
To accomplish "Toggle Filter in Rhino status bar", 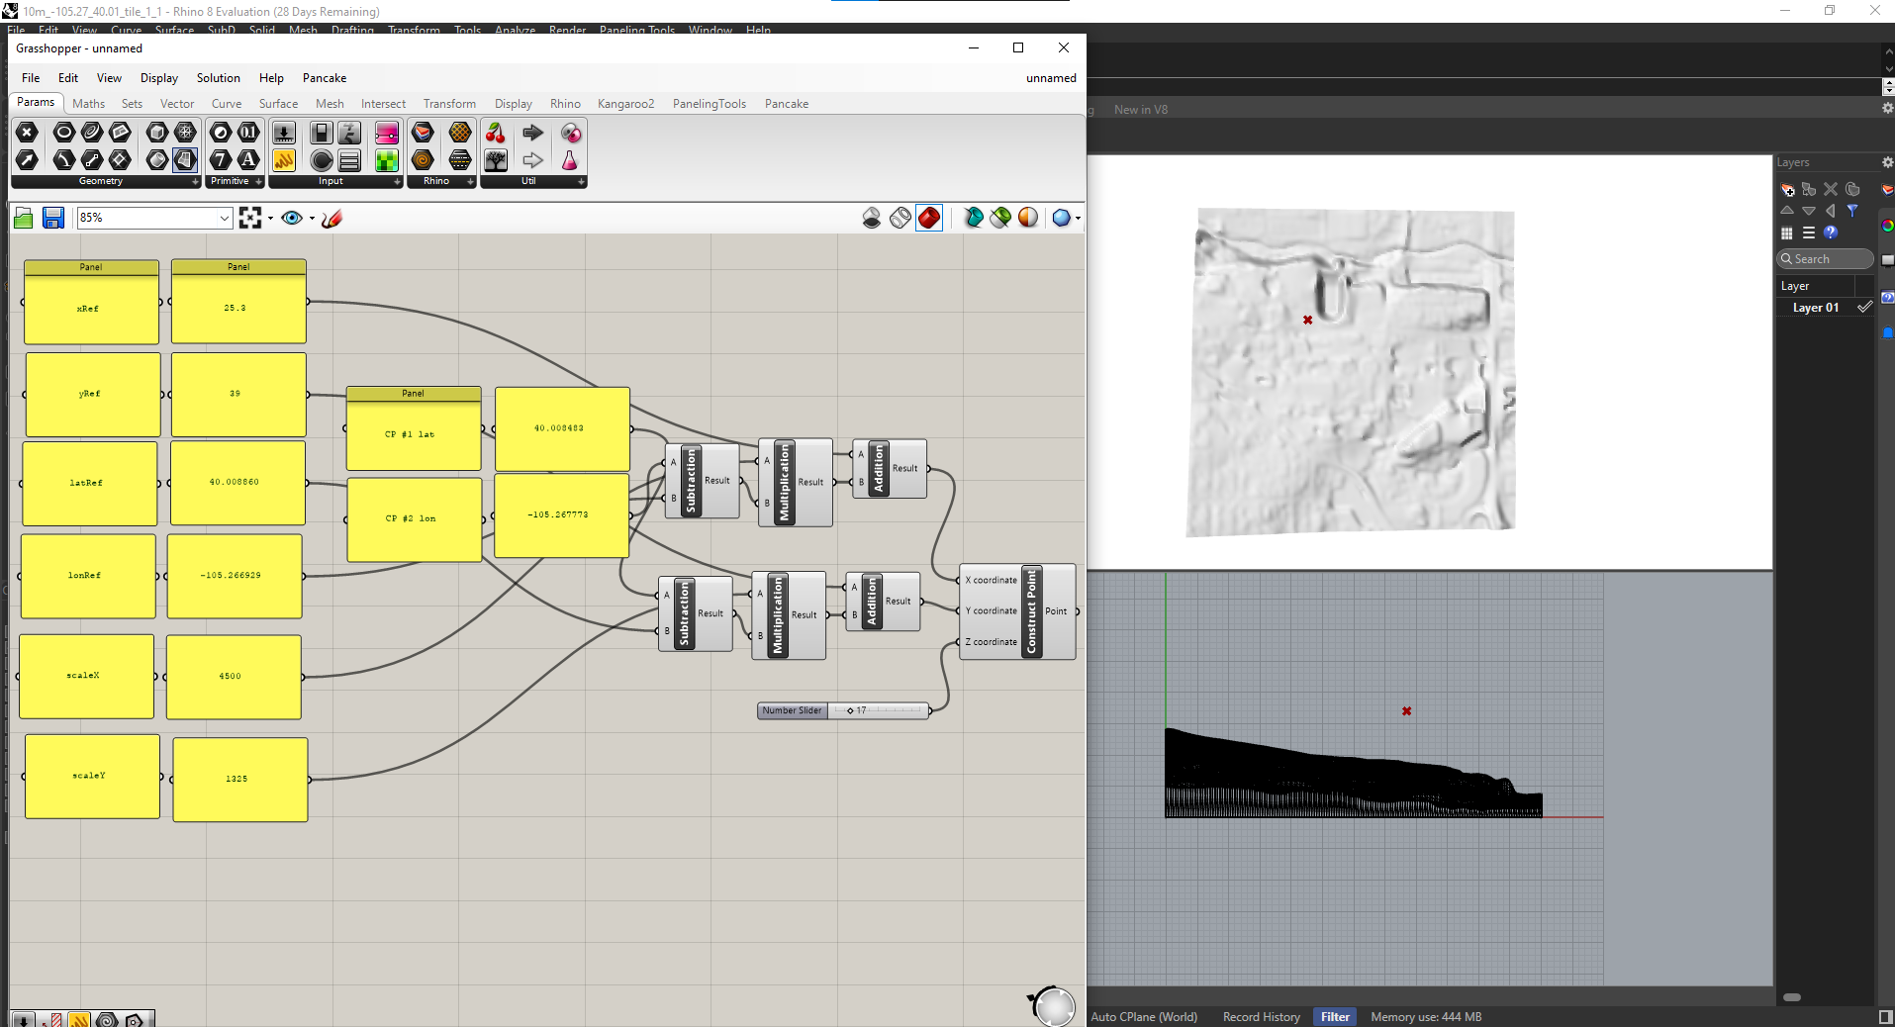I will tap(1335, 1016).
